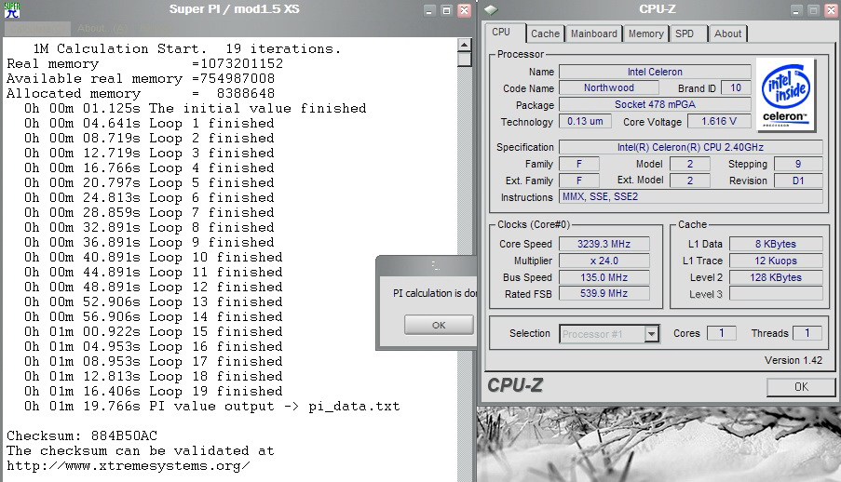The height and width of the screenshot is (482, 841).
Task: Click the Super PI app icon in title bar
Action: [12, 9]
